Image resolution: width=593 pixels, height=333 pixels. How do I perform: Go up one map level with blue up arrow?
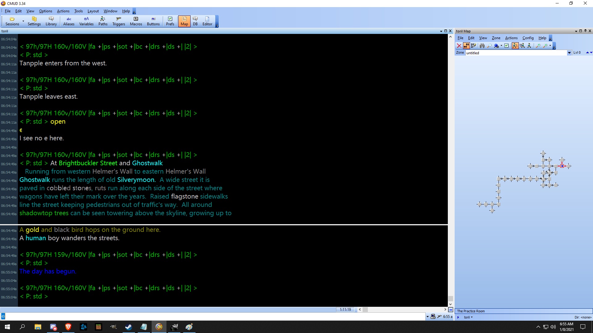(x=587, y=53)
